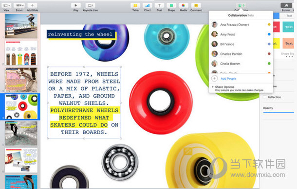Image resolution: width=297 pixels, height=189 pixels.
Task: Insert a Chart from toolbar
Action: pyautogui.click(x=148, y=5)
